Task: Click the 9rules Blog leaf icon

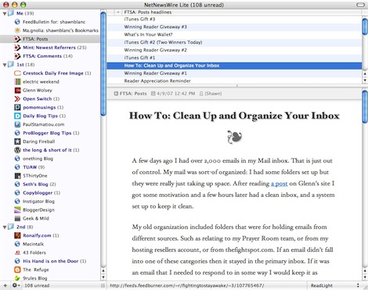Action: tap(17, 278)
